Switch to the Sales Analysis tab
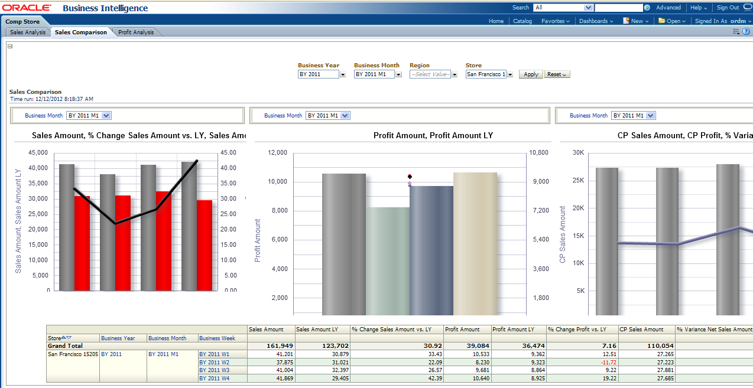The height and width of the screenshot is (388, 753). [x=28, y=32]
